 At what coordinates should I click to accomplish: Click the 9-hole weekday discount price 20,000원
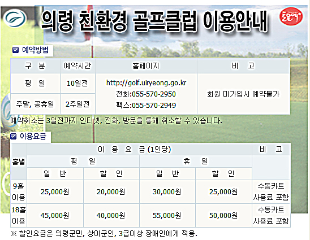111,191
